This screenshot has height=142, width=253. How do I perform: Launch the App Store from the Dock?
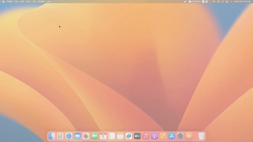point(172,136)
